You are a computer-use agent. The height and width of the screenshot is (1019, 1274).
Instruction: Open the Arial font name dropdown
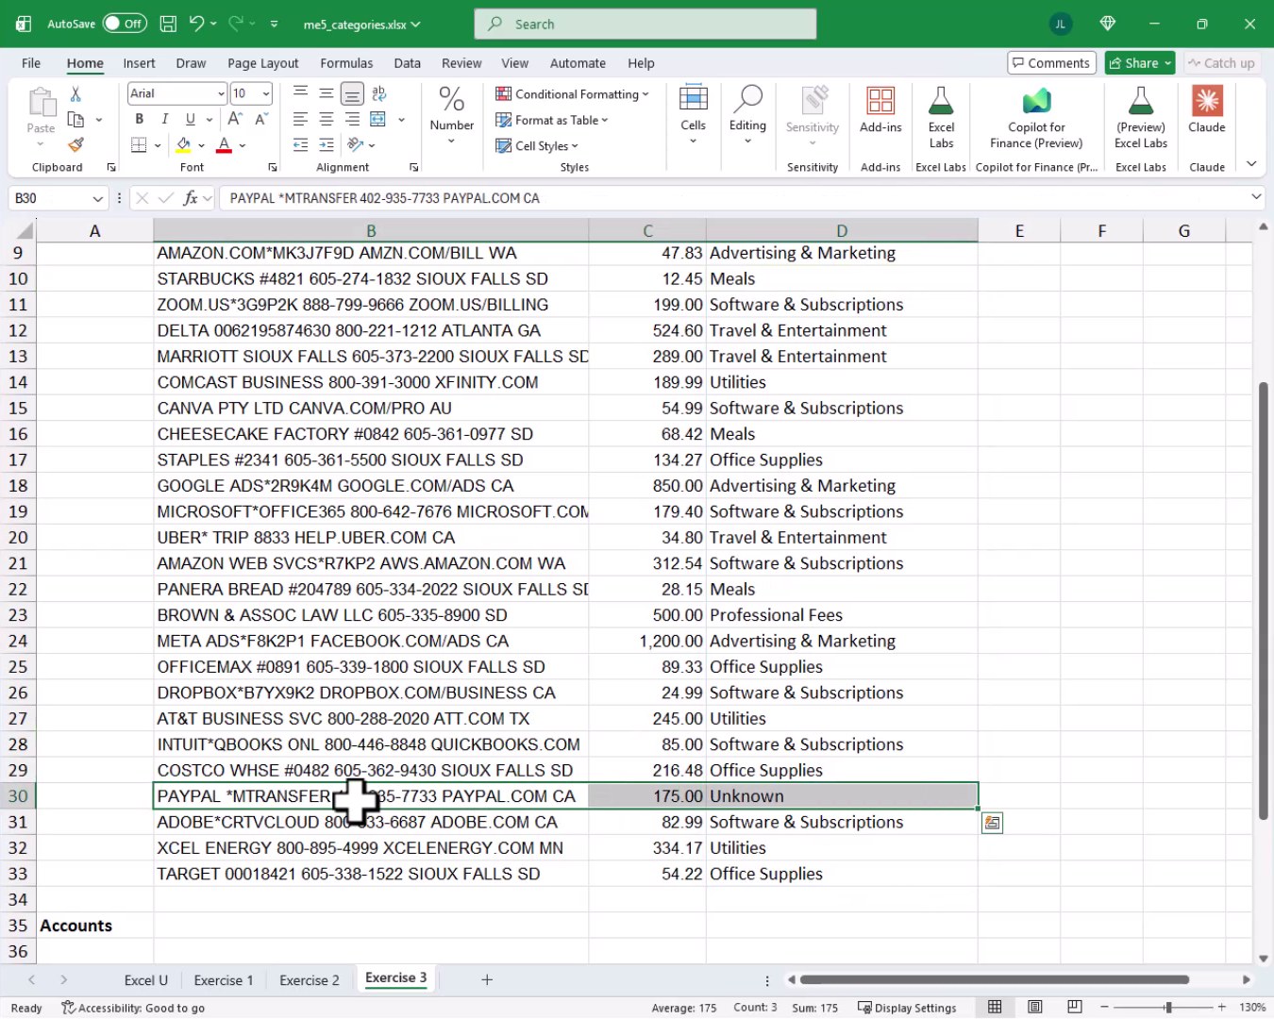pyautogui.click(x=221, y=93)
